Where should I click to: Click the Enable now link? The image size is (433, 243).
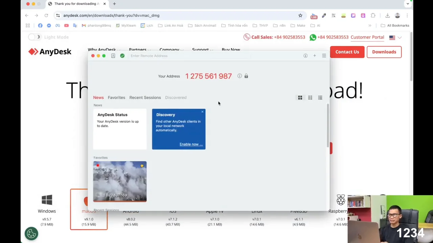pyautogui.click(x=191, y=144)
